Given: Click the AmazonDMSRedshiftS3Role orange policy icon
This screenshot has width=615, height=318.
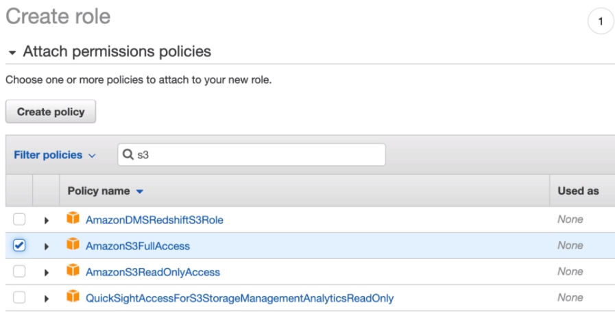Looking at the screenshot, I should tap(73, 219).
